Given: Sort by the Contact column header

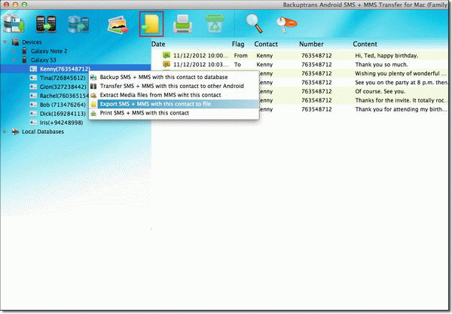Looking at the screenshot, I should (266, 44).
